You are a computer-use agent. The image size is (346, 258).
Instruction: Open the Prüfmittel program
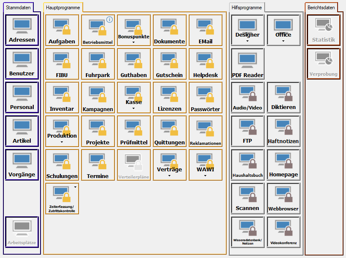[x=134, y=131]
